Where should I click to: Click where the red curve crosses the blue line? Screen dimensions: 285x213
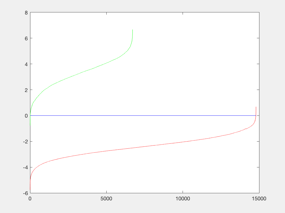point(256,115)
